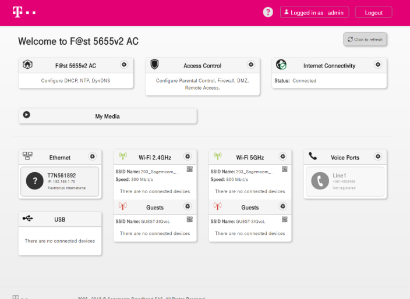This screenshot has height=299, width=410.
Task: Click the 'Click to refresh' button
Action: pyautogui.click(x=365, y=39)
